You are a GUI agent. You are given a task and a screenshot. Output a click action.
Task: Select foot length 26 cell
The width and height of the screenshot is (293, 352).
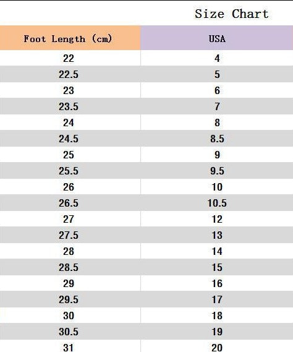point(70,187)
